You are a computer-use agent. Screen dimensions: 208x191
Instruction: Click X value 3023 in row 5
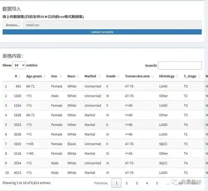[x=17, y=124]
